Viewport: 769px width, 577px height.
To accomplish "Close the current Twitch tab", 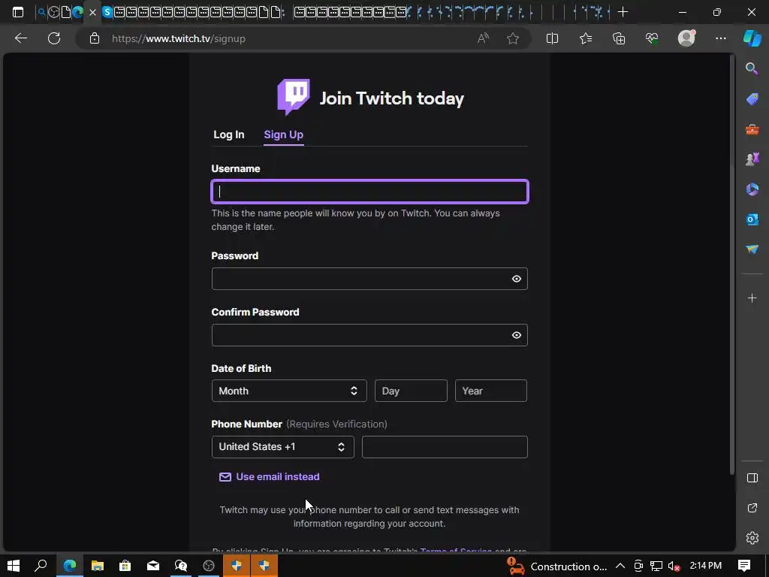I will click(x=92, y=12).
